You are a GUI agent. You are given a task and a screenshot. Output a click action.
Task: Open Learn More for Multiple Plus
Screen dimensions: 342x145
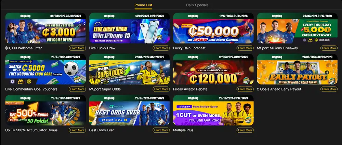click(x=245, y=130)
